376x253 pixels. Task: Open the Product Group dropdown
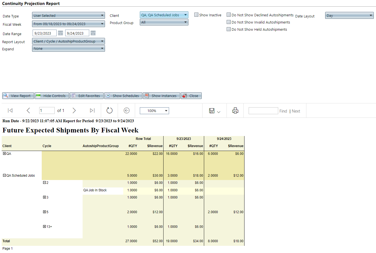(164, 22)
